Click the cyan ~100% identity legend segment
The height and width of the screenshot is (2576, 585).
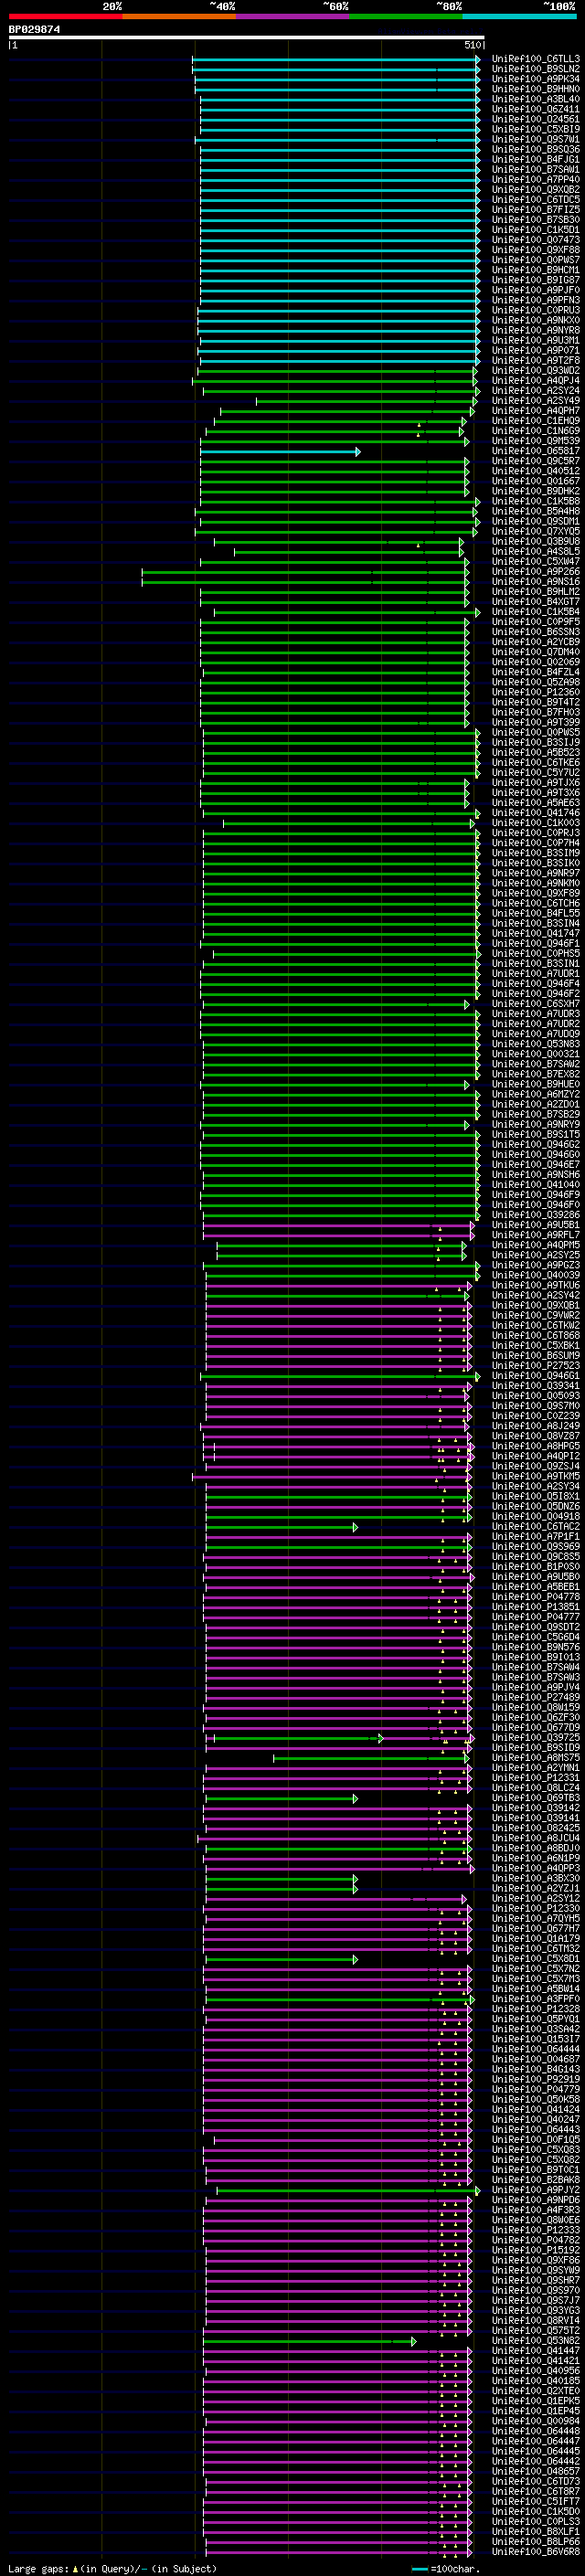(x=520, y=16)
